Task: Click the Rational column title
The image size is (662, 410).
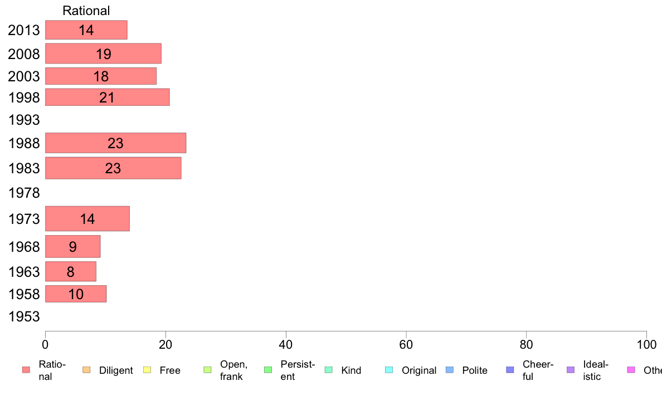Action: click(86, 11)
